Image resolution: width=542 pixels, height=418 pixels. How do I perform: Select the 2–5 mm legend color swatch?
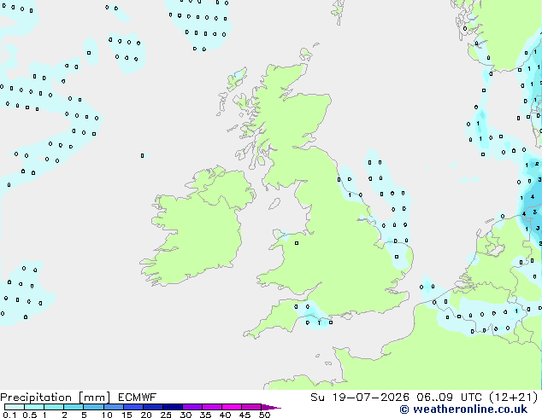pyautogui.click(x=74, y=407)
